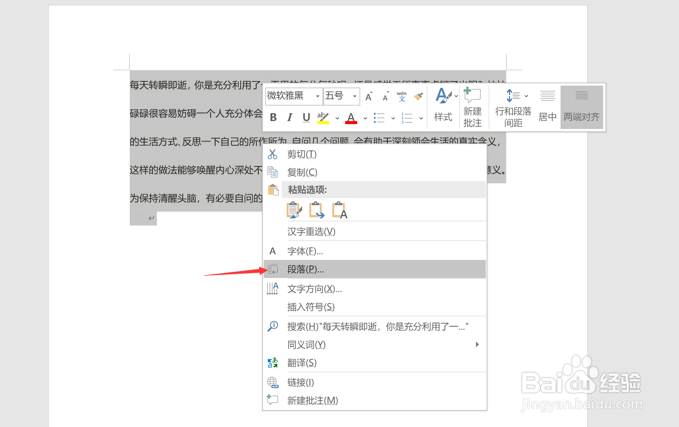The image size is (679, 427).
Task: Click the Bold formatting button
Action: [x=273, y=118]
